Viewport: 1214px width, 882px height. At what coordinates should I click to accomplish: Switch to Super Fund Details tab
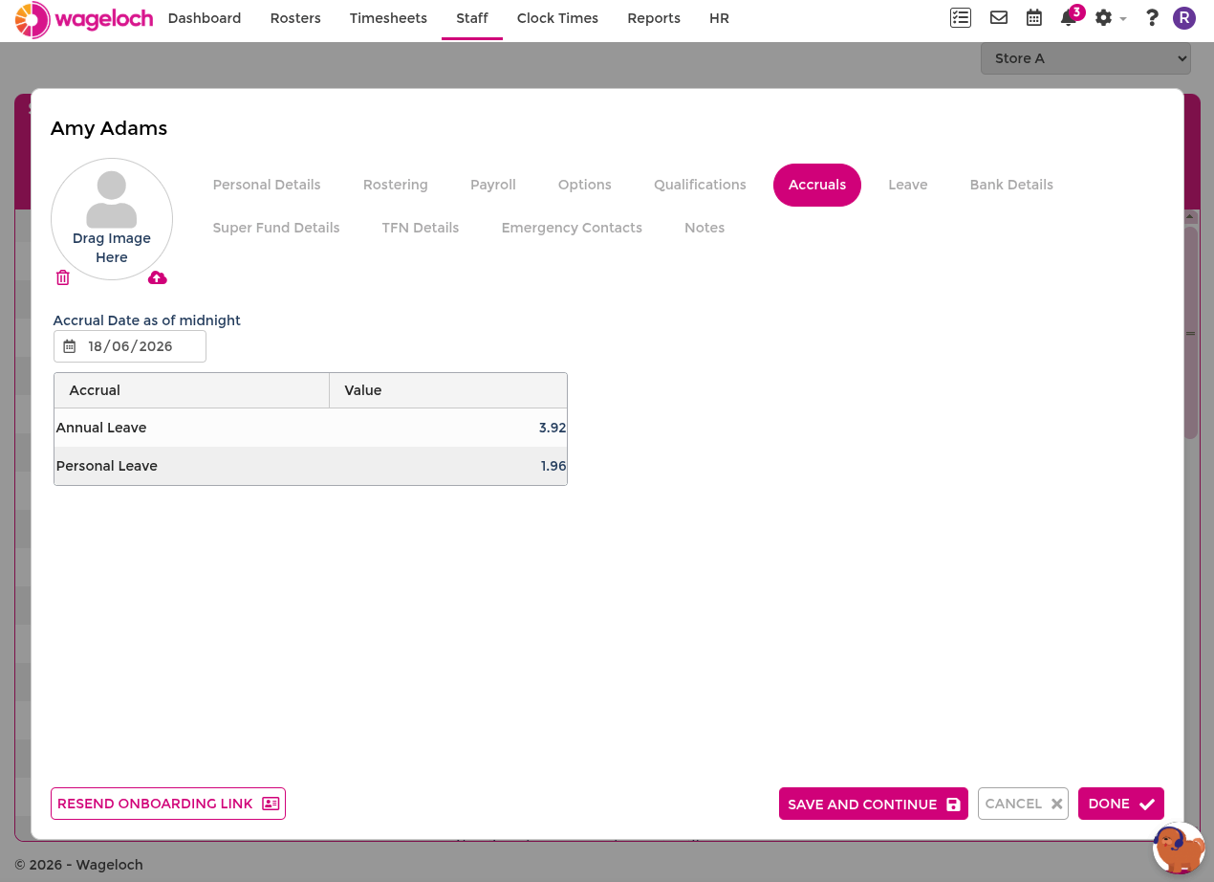[276, 228]
